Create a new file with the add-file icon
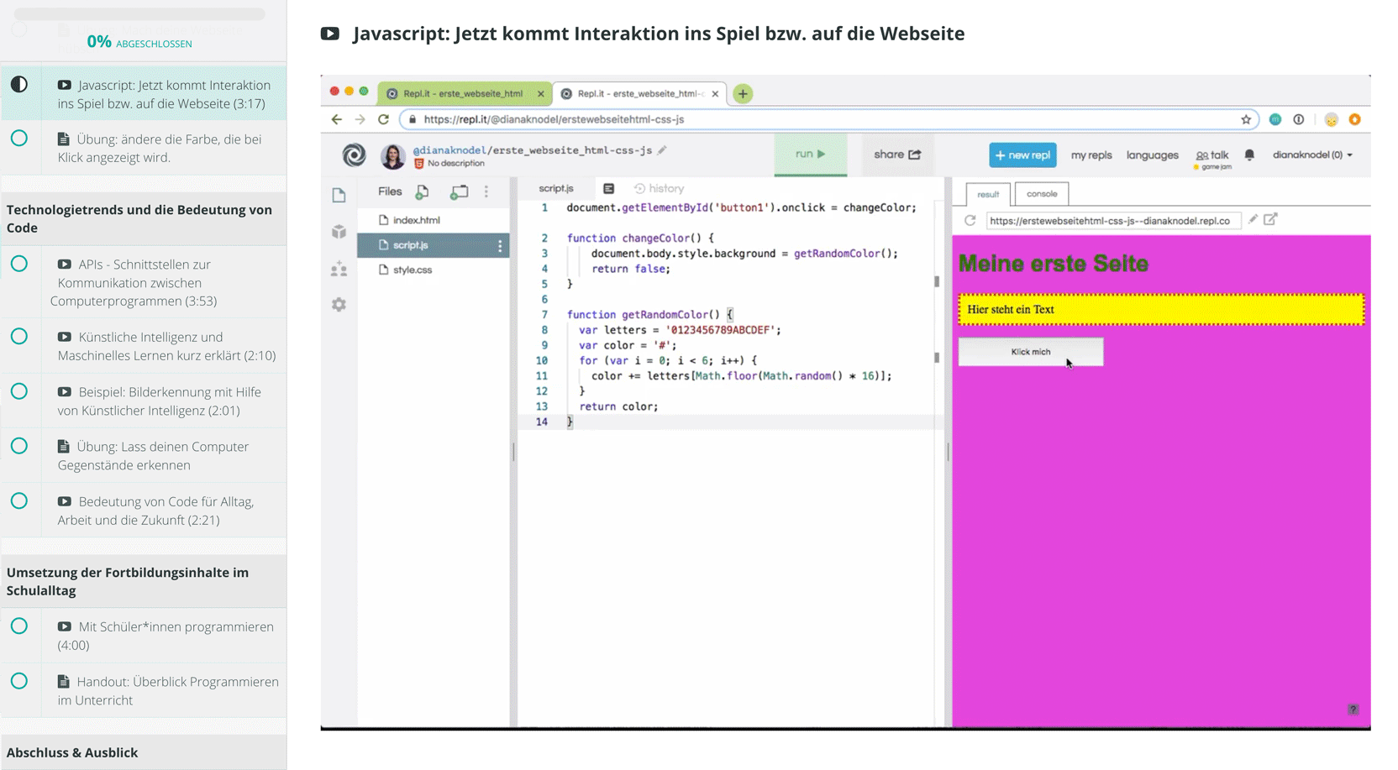The height and width of the screenshot is (770, 1398). point(423,191)
